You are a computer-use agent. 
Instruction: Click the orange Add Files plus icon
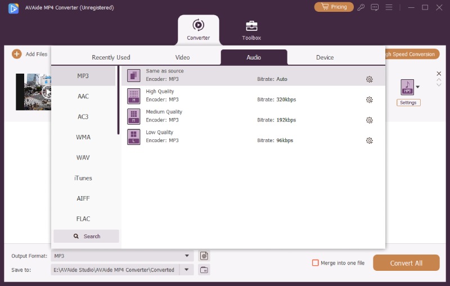[x=17, y=54]
